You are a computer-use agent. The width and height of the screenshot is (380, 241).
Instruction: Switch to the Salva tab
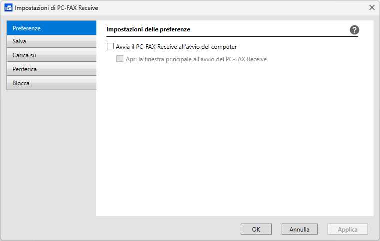pyautogui.click(x=51, y=41)
